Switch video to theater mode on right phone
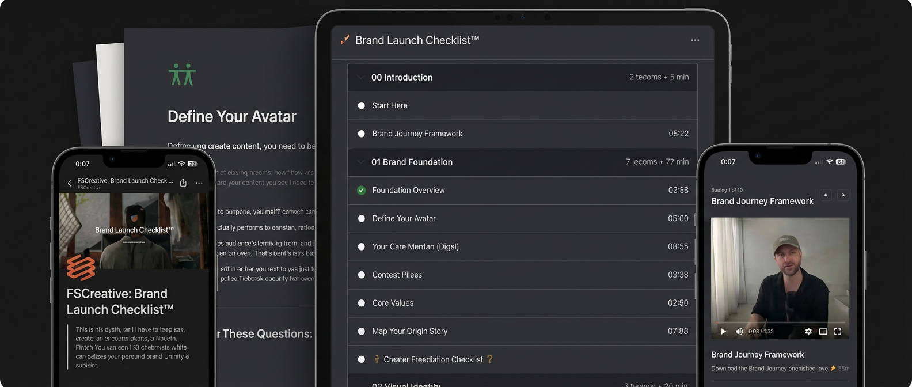 click(x=823, y=331)
